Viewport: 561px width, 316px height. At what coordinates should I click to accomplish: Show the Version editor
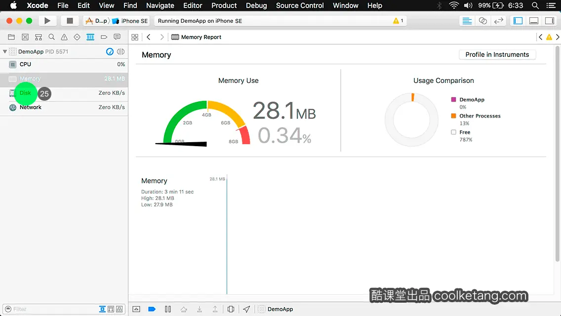[498, 21]
